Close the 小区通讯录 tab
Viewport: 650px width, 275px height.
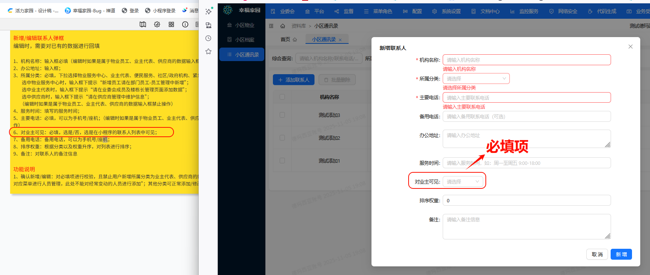tap(340, 40)
